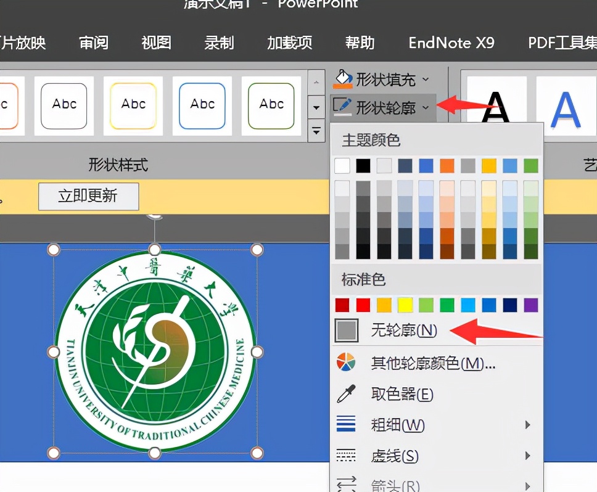
Task: Click the shape styles gallery down arrow
Action: (x=316, y=108)
